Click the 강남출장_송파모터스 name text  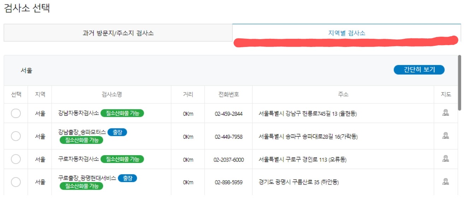(x=82, y=132)
